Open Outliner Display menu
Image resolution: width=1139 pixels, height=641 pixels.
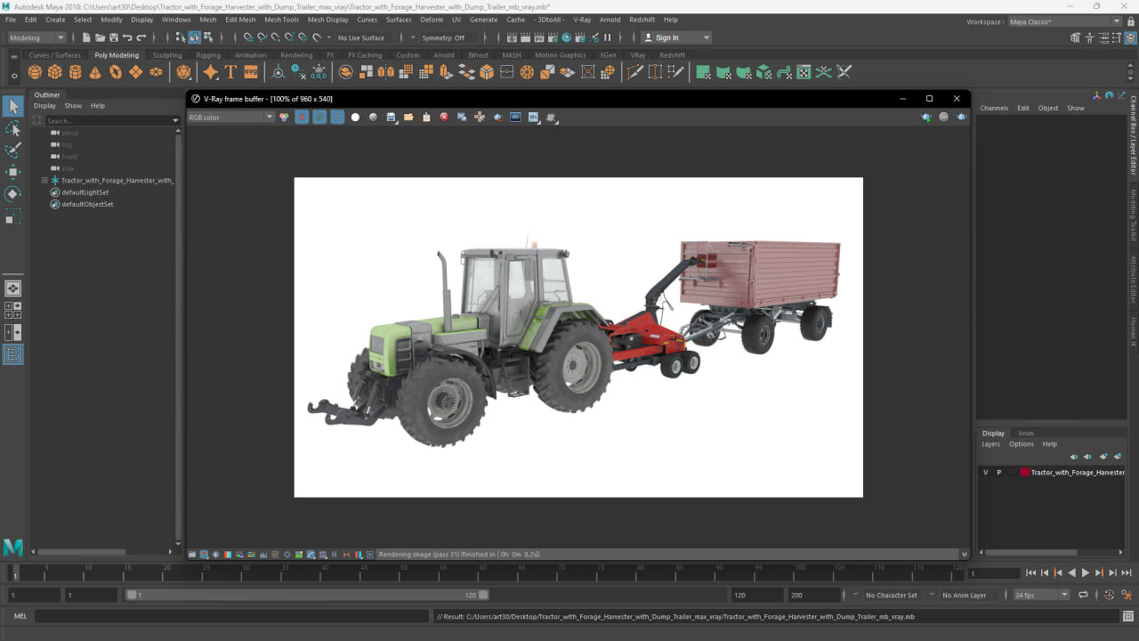[44, 106]
